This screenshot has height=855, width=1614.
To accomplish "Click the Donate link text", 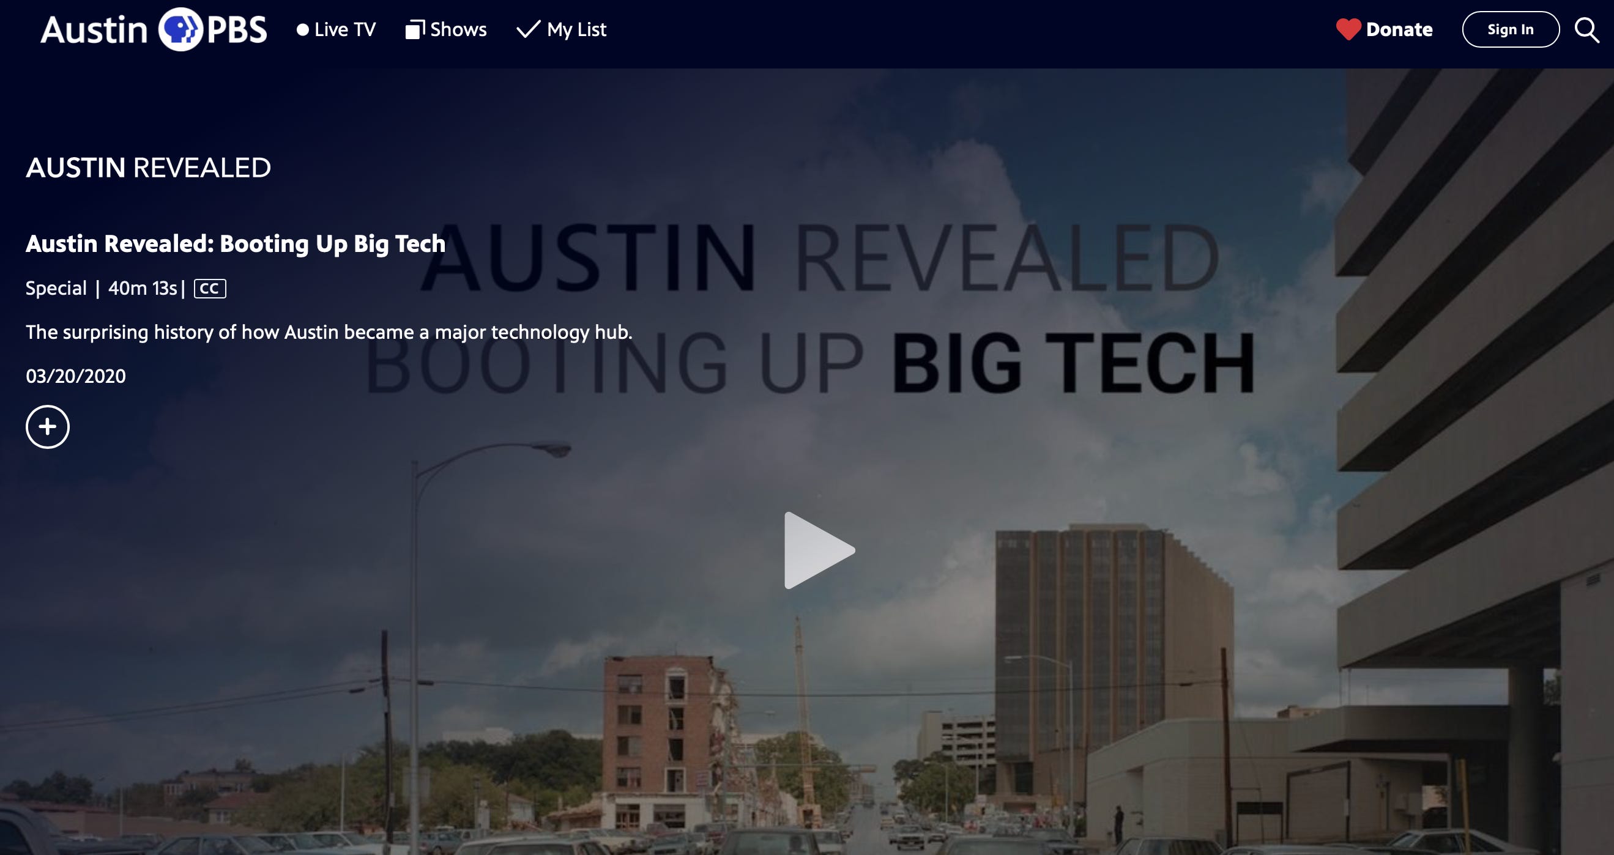I will pos(1399,29).
